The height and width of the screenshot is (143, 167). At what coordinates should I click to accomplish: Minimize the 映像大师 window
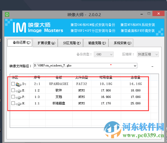click(x=141, y=14)
